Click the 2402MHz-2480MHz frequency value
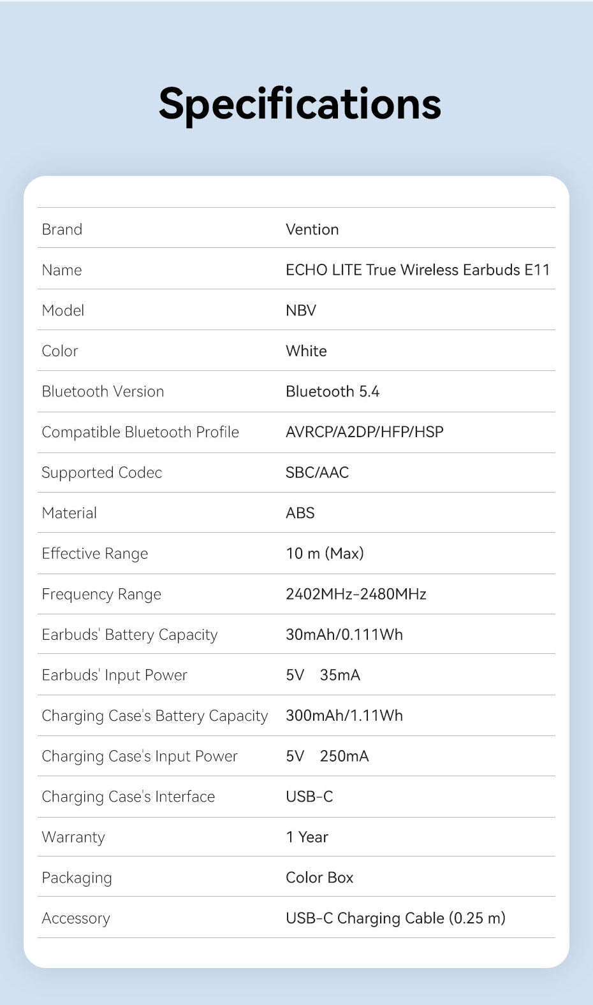Image resolution: width=593 pixels, height=1005 pixels. [356, 594]
